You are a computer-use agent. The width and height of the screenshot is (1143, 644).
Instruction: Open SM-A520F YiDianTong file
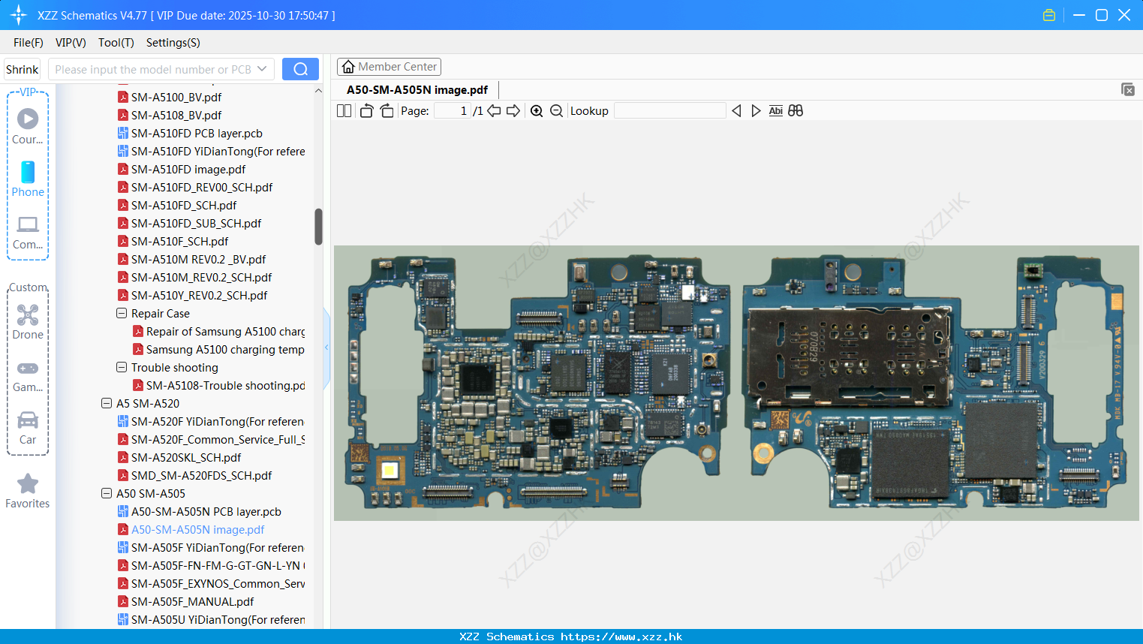coord(218,421)
